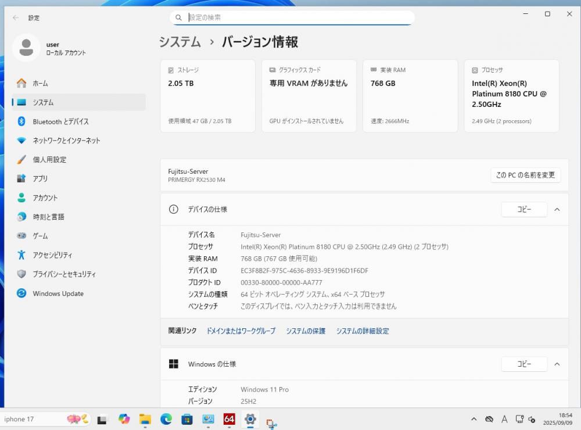This screenshot has width=581, height=430.
Task: Open the ストレージ 2.05 TB card
Action: [208, 96]
